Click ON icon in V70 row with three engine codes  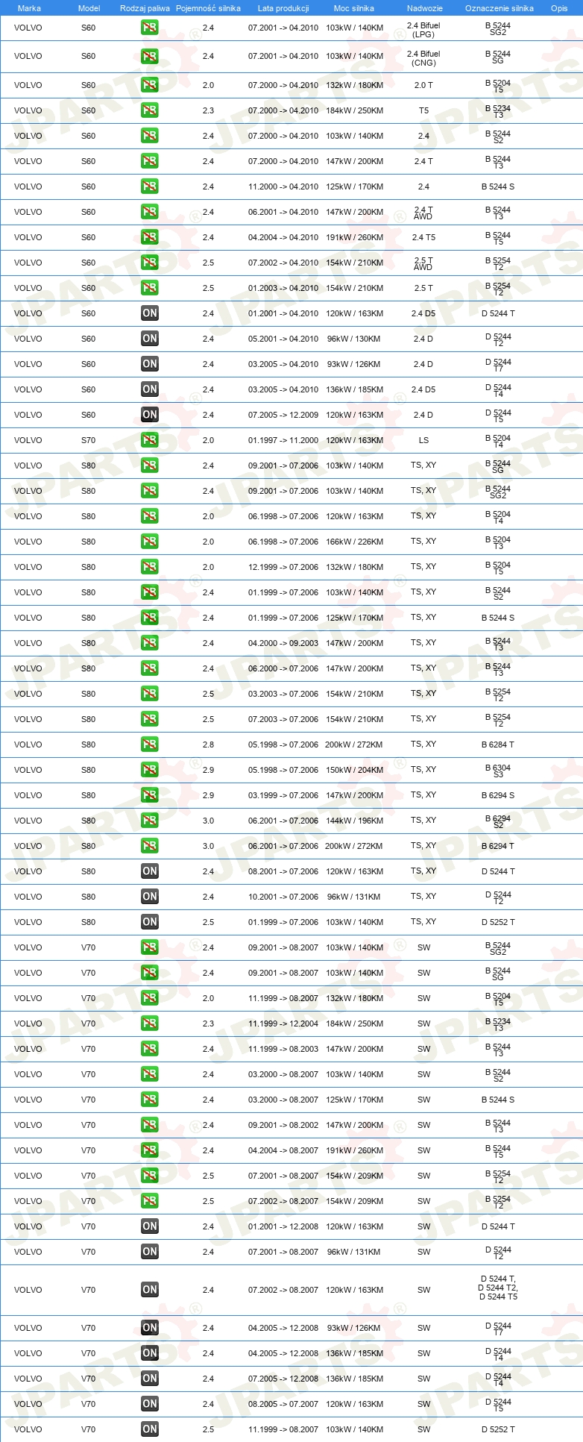150,1290
